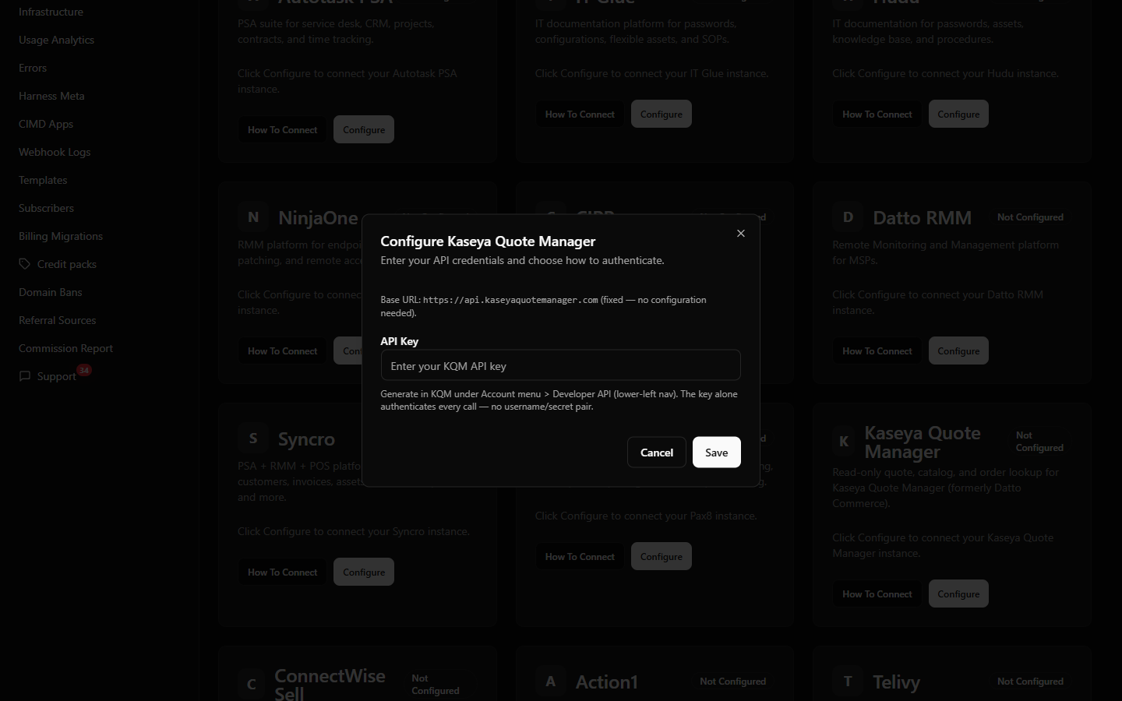View Referral Sources

(x=58, y=320)
